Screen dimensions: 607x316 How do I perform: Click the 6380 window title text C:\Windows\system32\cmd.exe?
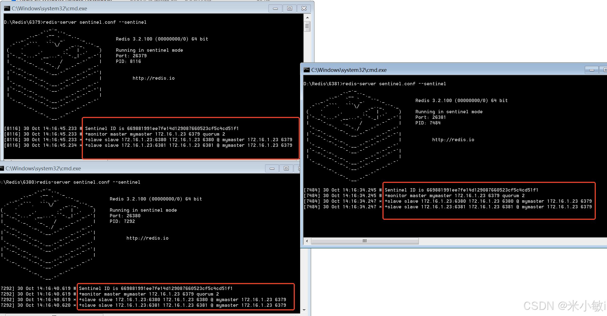pyautogui.click(x=43, y=168)
